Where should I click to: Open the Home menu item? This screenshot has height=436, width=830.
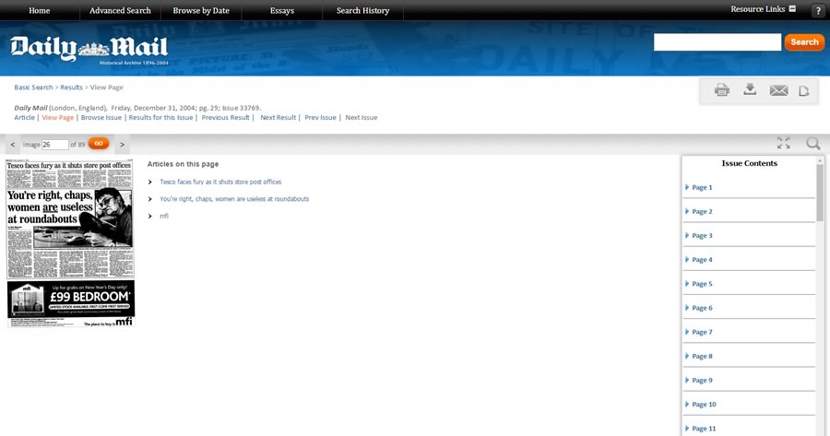[39, 10]
